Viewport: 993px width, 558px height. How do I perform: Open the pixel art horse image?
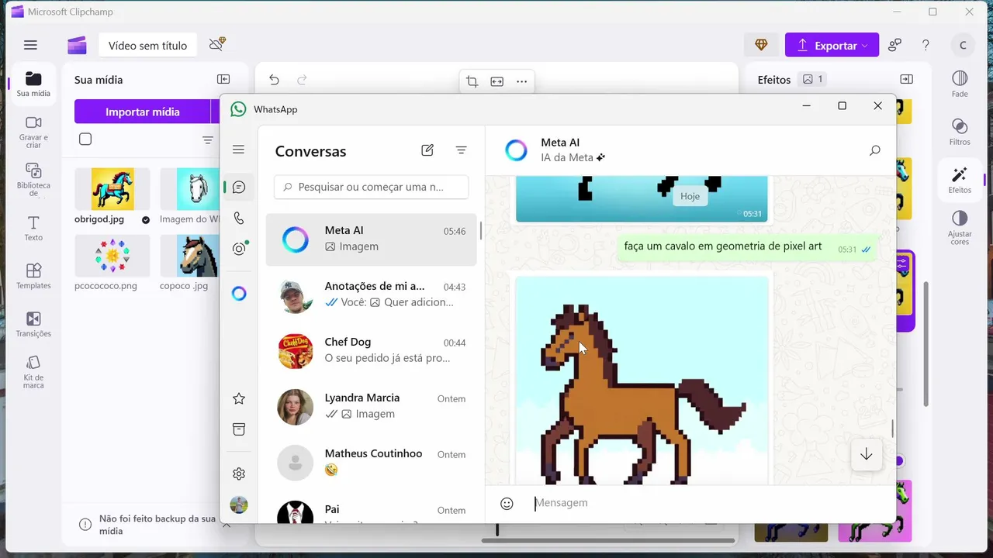tap(642, 381)
